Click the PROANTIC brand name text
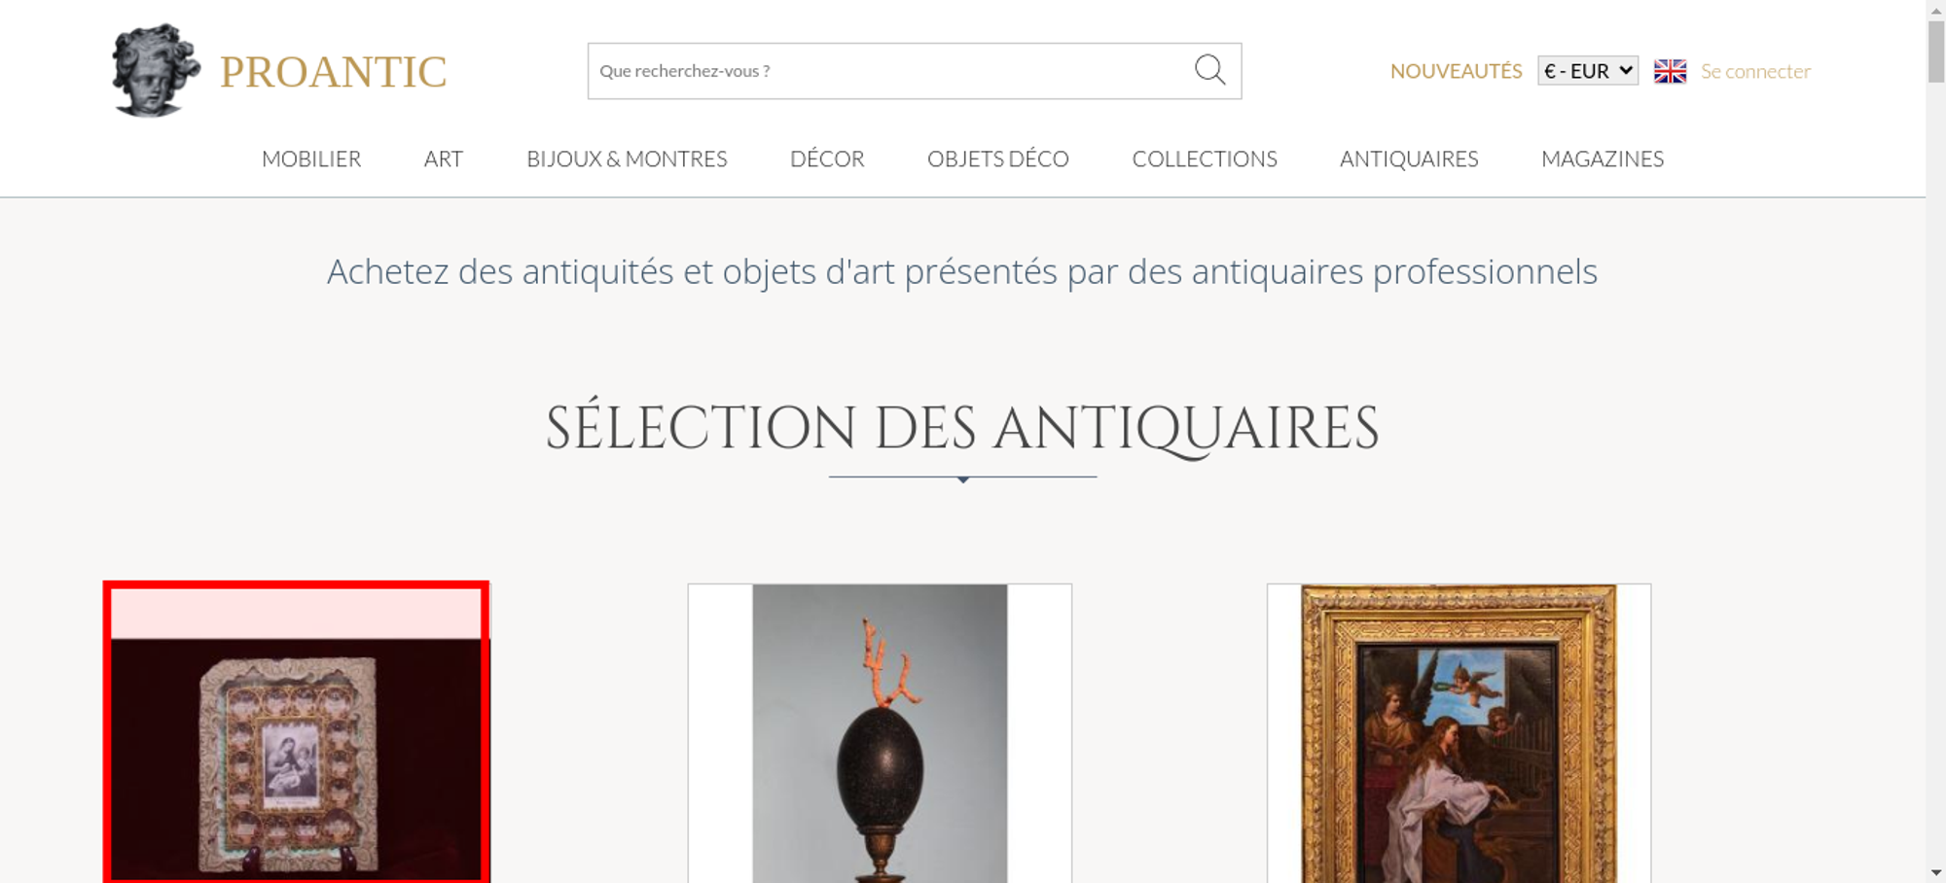 tap(333, 72)
